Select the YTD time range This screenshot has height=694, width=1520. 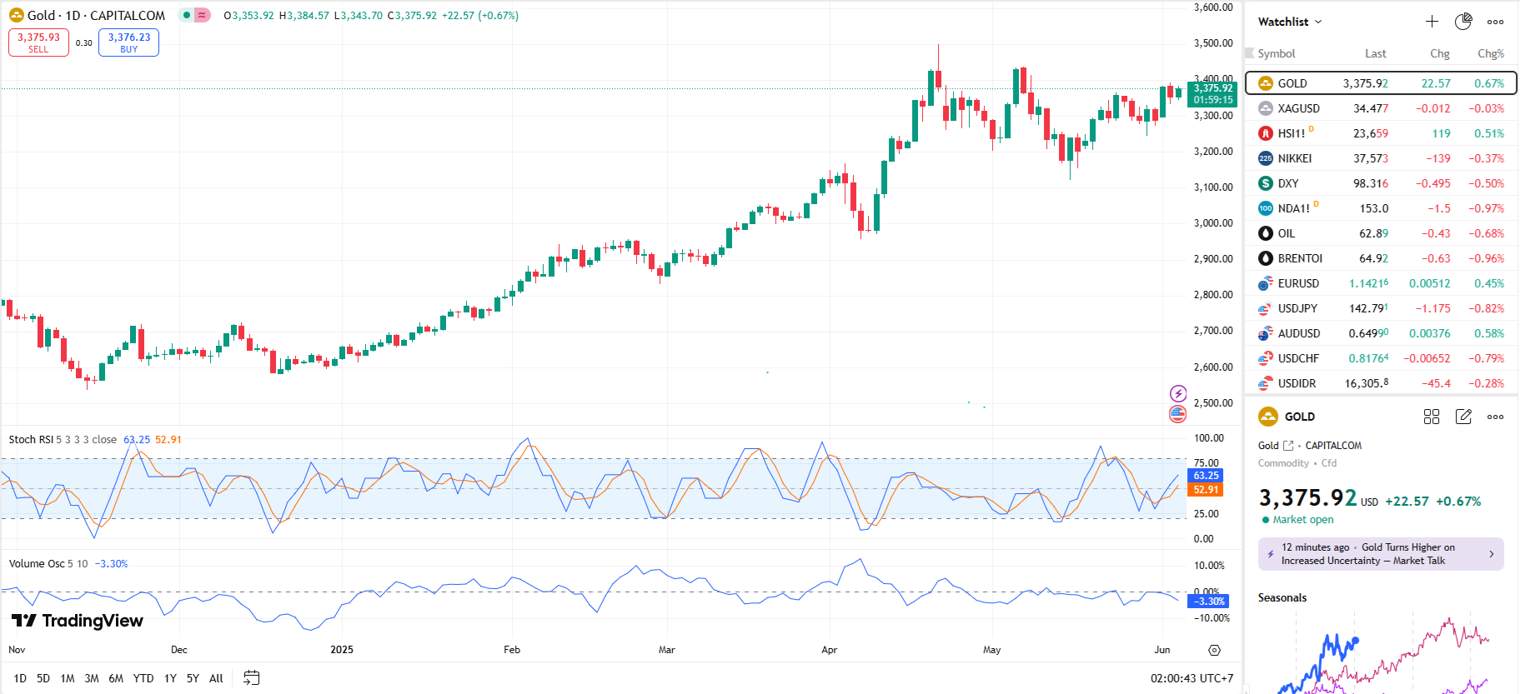pos(143,678)
